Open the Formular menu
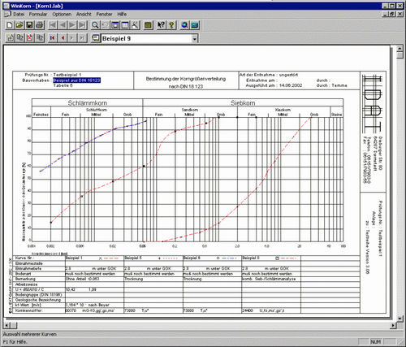 point(38,14)
